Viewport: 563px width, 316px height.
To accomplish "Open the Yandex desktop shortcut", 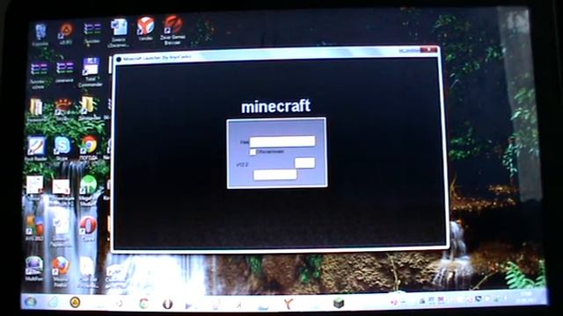I will [145, 28].
